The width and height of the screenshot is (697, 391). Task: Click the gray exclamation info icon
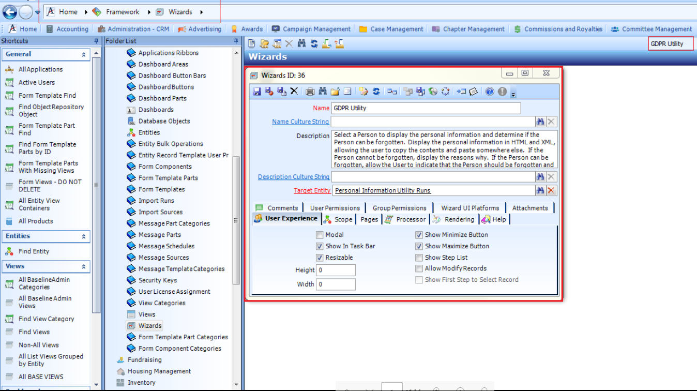click(502, 92)
